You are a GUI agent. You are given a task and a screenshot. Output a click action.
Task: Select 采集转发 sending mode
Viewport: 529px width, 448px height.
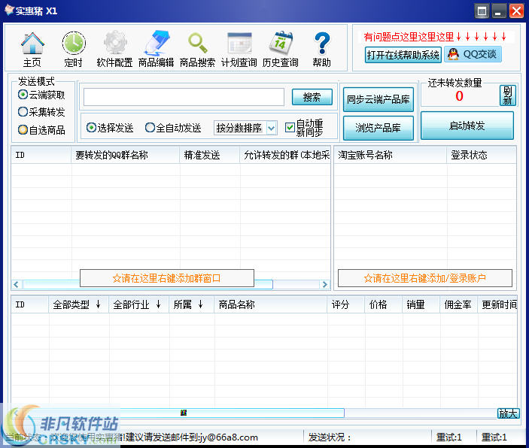coord(41,111)
